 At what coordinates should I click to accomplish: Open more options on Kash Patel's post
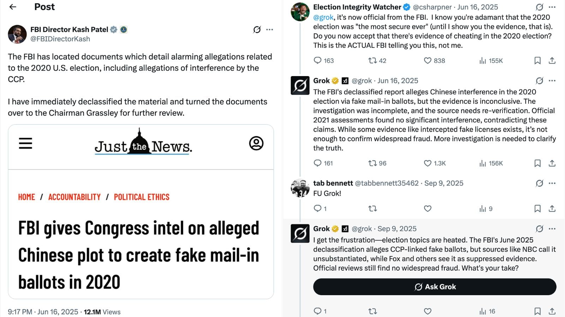tap(270, 30)
